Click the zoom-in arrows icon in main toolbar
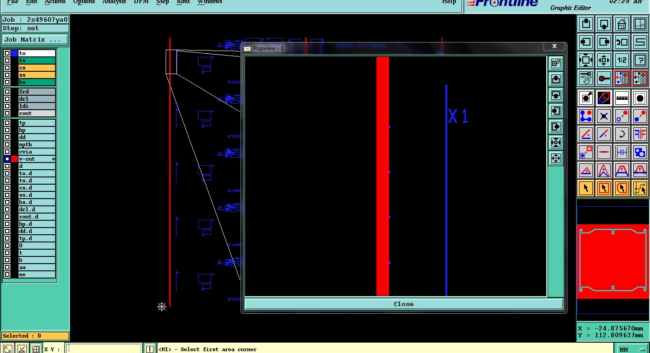Viewport: 650px width, 353px height. click(586, 60)
